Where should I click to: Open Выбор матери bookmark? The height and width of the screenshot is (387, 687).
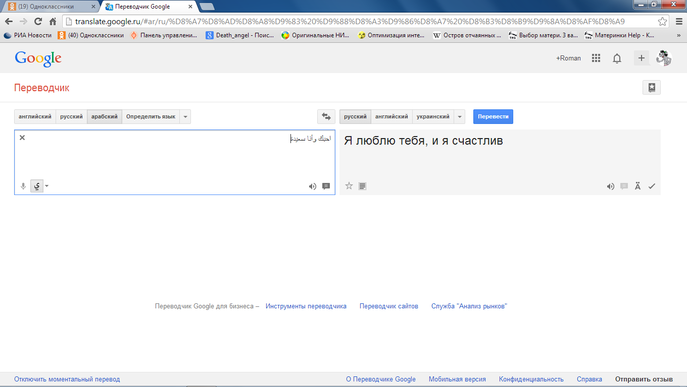point(543,35)
